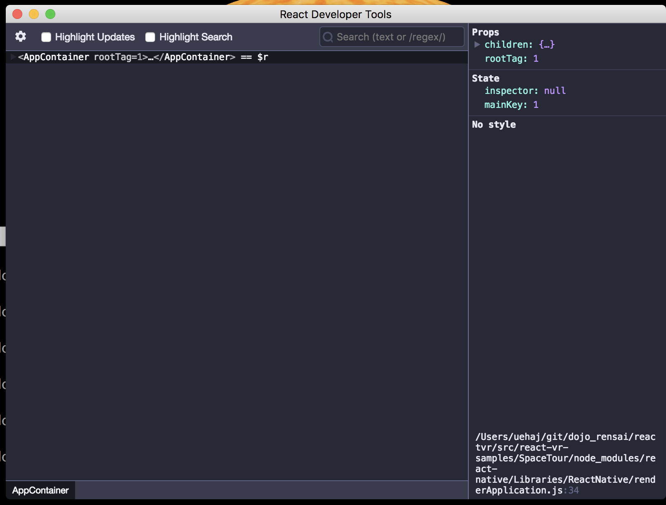666x505 pixels.
Task: Open the settings gear icon
Action: click(21, 37)
